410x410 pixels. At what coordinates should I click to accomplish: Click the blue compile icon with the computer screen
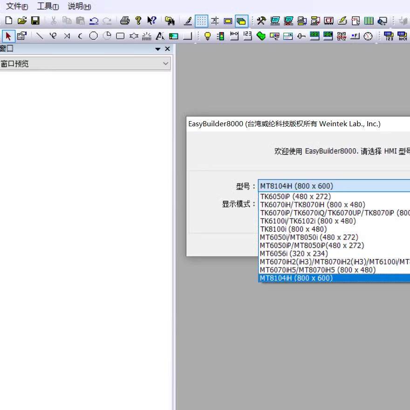tap(275, 20)
